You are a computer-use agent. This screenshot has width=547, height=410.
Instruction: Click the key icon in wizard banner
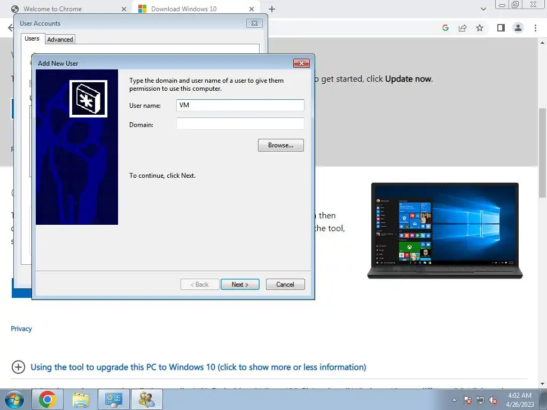(88, 99)
